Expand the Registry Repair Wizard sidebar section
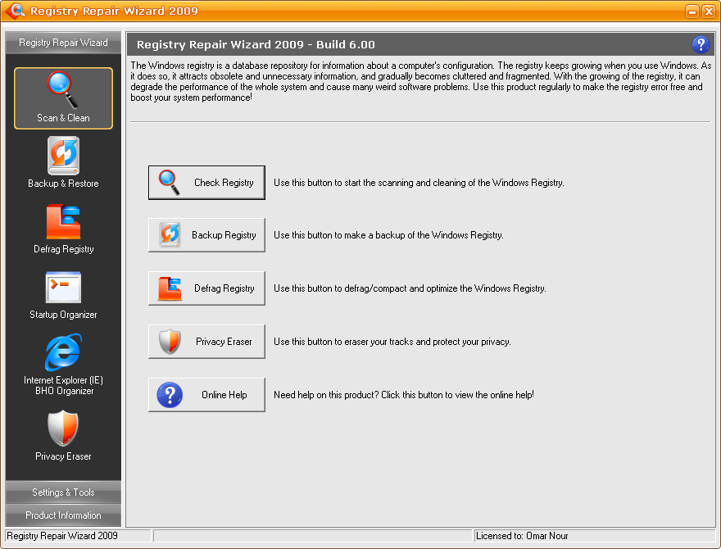The width and height of the screenshot is (721, 549). click(63, 43)
